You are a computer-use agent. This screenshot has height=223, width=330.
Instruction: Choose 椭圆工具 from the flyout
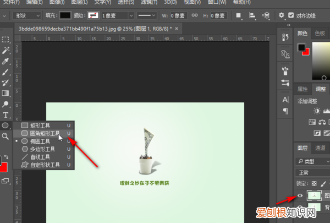pos(44,141)
